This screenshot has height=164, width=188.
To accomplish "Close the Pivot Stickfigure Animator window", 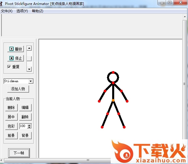I will tap(180, 3).
